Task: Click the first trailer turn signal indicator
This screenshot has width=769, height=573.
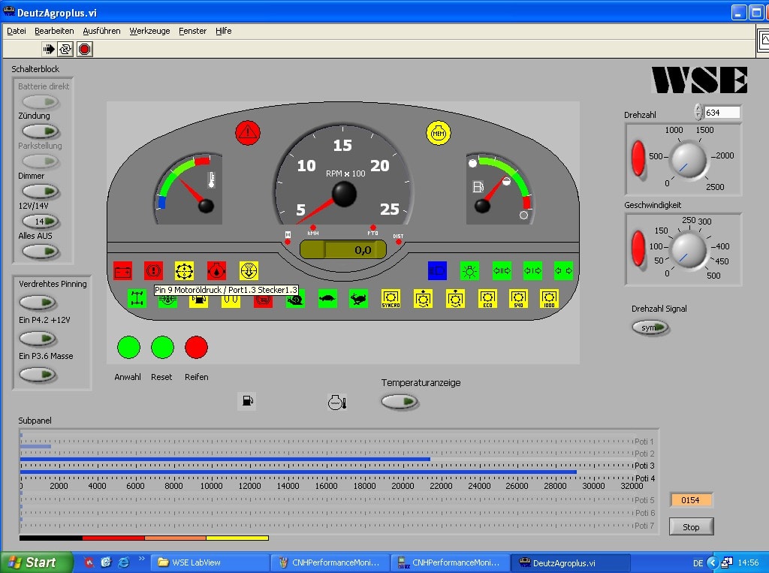Action: click(532, 271)
